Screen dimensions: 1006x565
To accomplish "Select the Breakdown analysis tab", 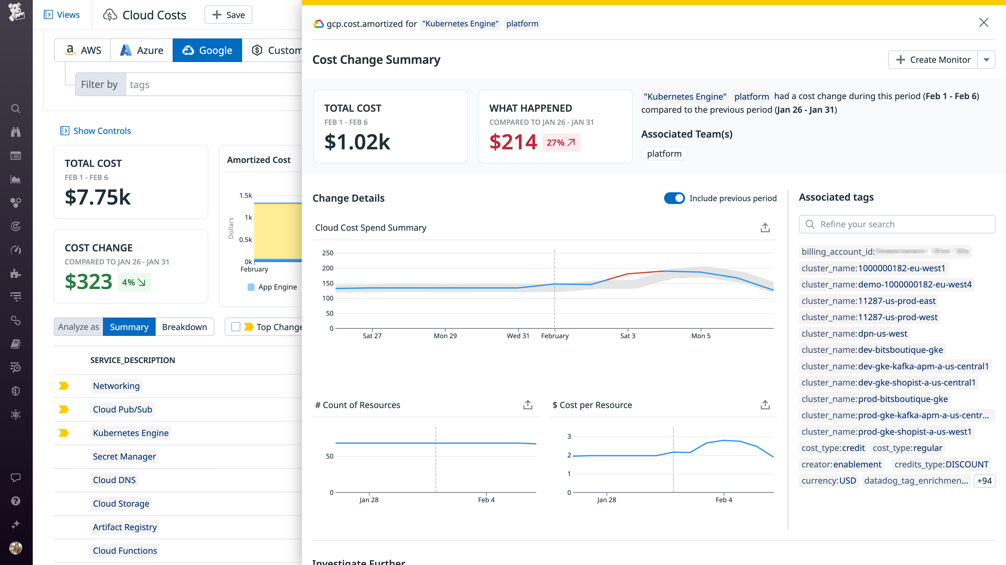I will (x=184, y=327).
